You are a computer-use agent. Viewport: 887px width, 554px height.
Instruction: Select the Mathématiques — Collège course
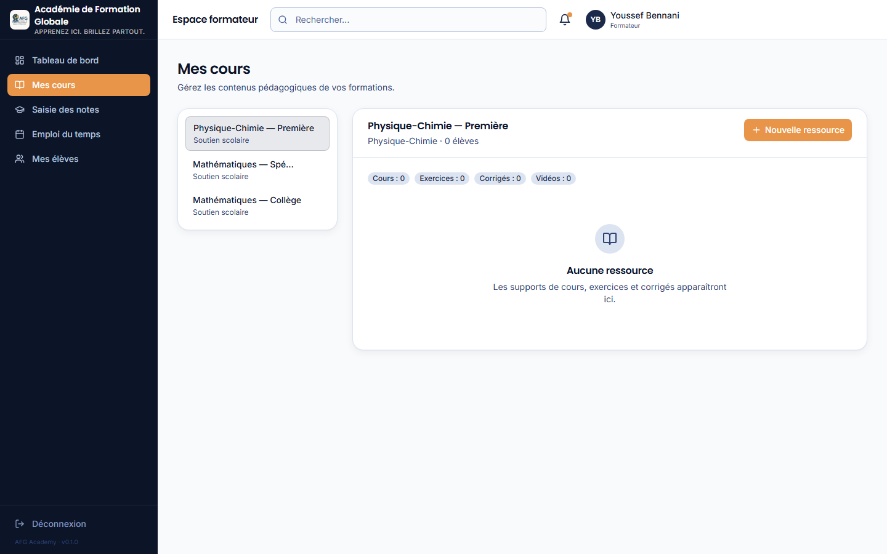pos(257,206)
